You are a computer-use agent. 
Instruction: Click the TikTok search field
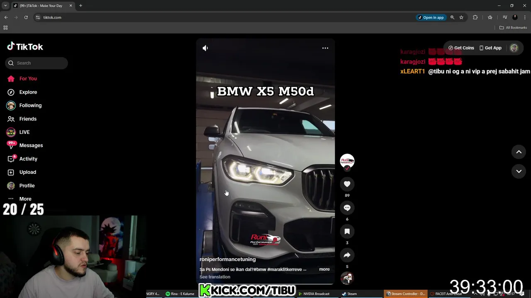click(x=37, y=63)
